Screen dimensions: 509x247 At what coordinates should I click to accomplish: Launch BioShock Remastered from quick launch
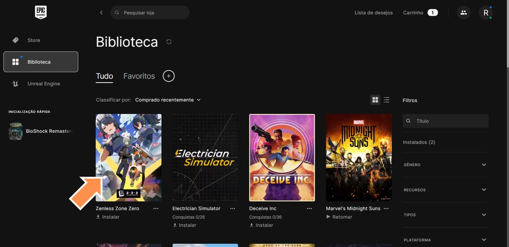(x=41, y=131)
